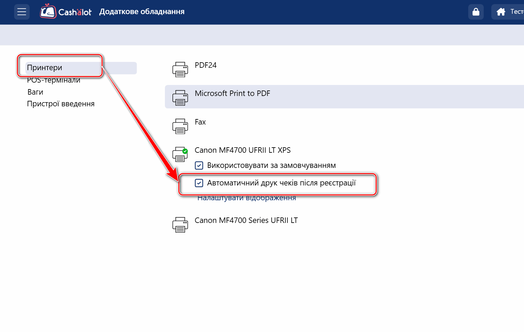Open the POS-термінали section
This screenshot has width=524, height=332.
tap(54, 81)
